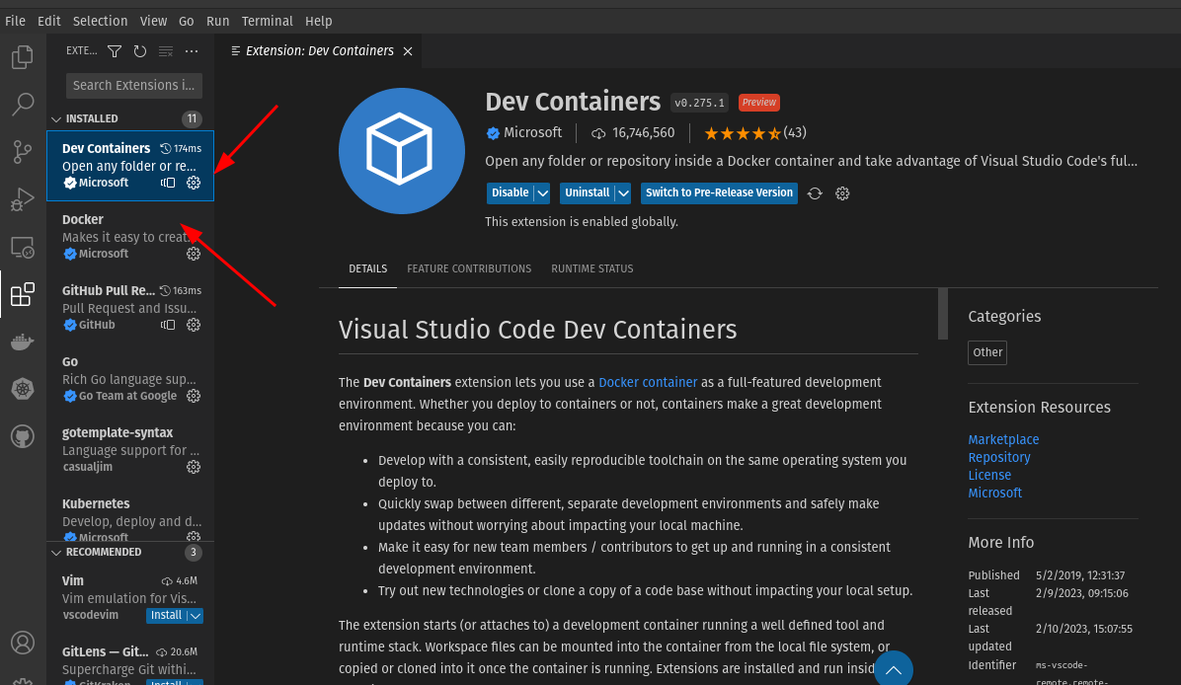Select the gotemplate-syntax extension in list
Screen dimensions: 1181x685
[x=130, y=449]
